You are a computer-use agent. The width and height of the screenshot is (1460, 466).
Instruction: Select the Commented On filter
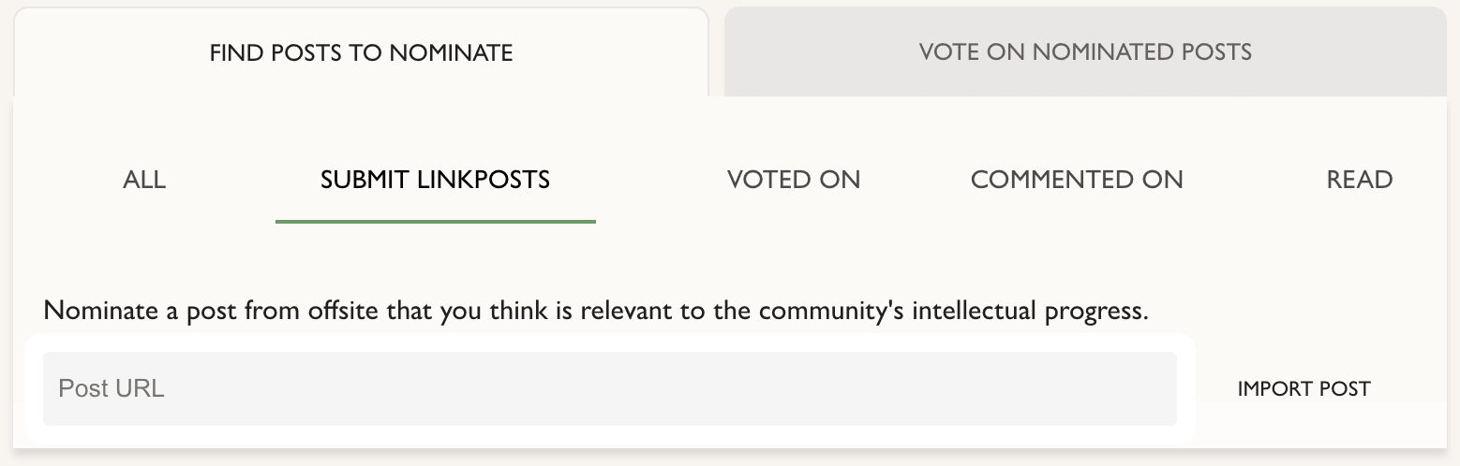coord(1077,180)
